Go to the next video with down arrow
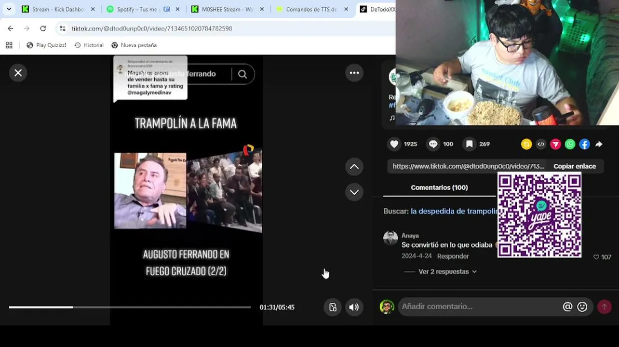 (x=354, y=192)
